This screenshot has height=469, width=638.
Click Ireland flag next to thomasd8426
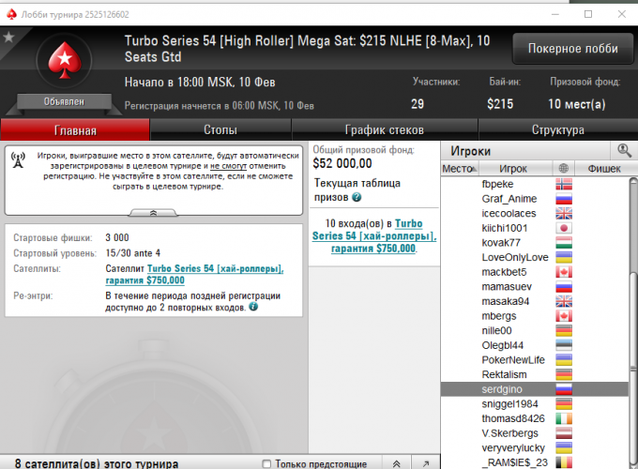point(564,418)
